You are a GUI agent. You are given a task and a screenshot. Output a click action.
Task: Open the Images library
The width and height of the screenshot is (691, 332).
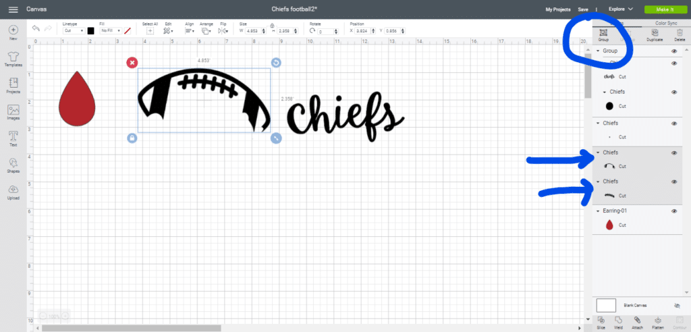13,113
